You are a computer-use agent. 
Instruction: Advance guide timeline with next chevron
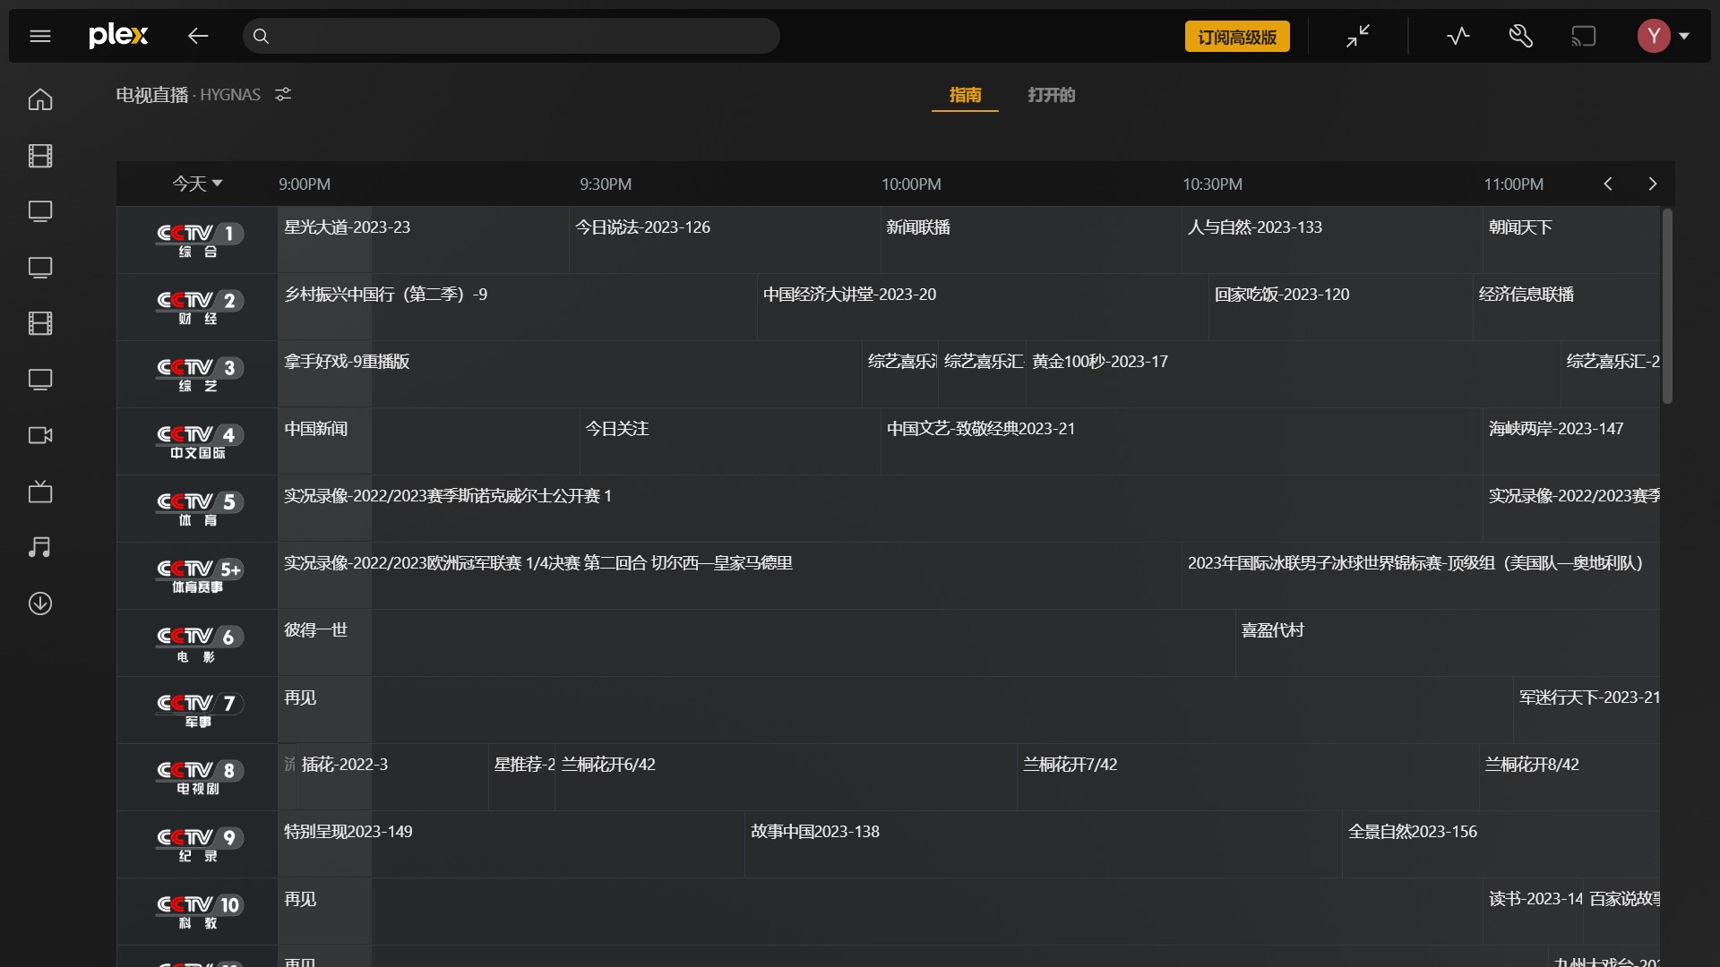(x=1652, y=184)
